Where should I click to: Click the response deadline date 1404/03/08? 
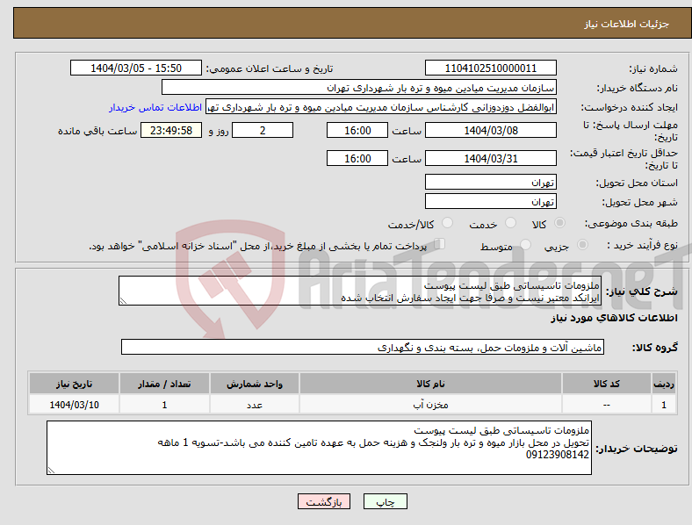click(491, 130)
